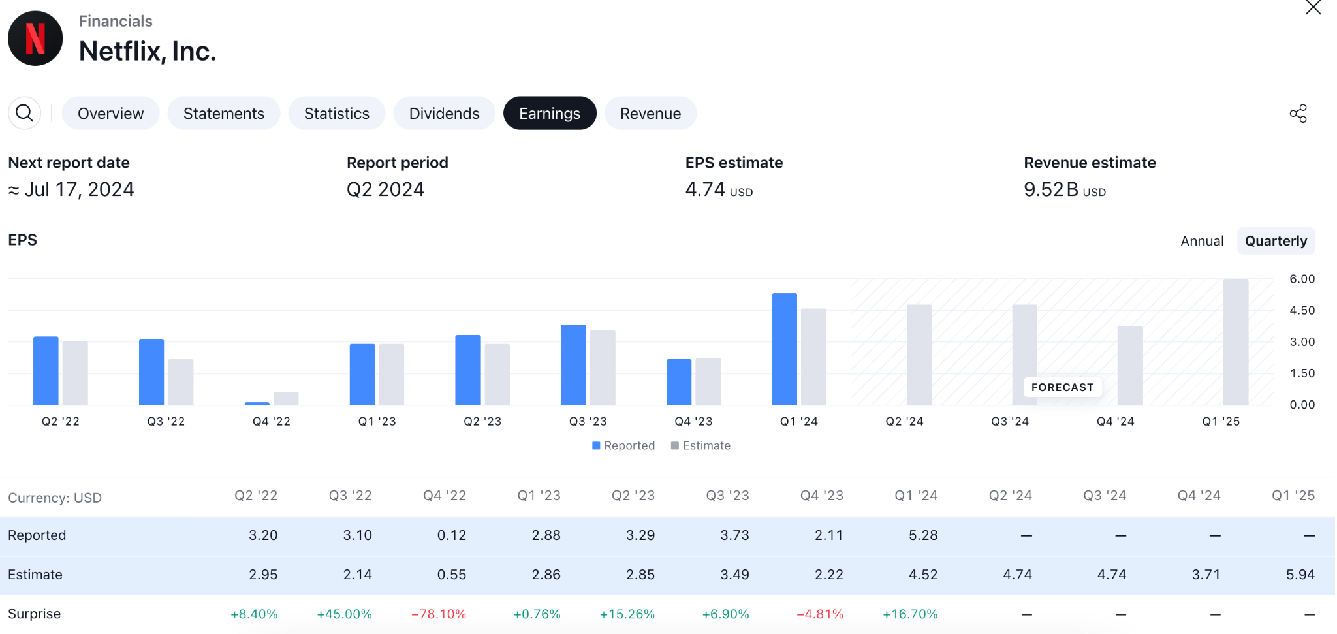Click surprise value −4.81%
Viewport: 1337px width, 634px height.
[x=820, y=614]
